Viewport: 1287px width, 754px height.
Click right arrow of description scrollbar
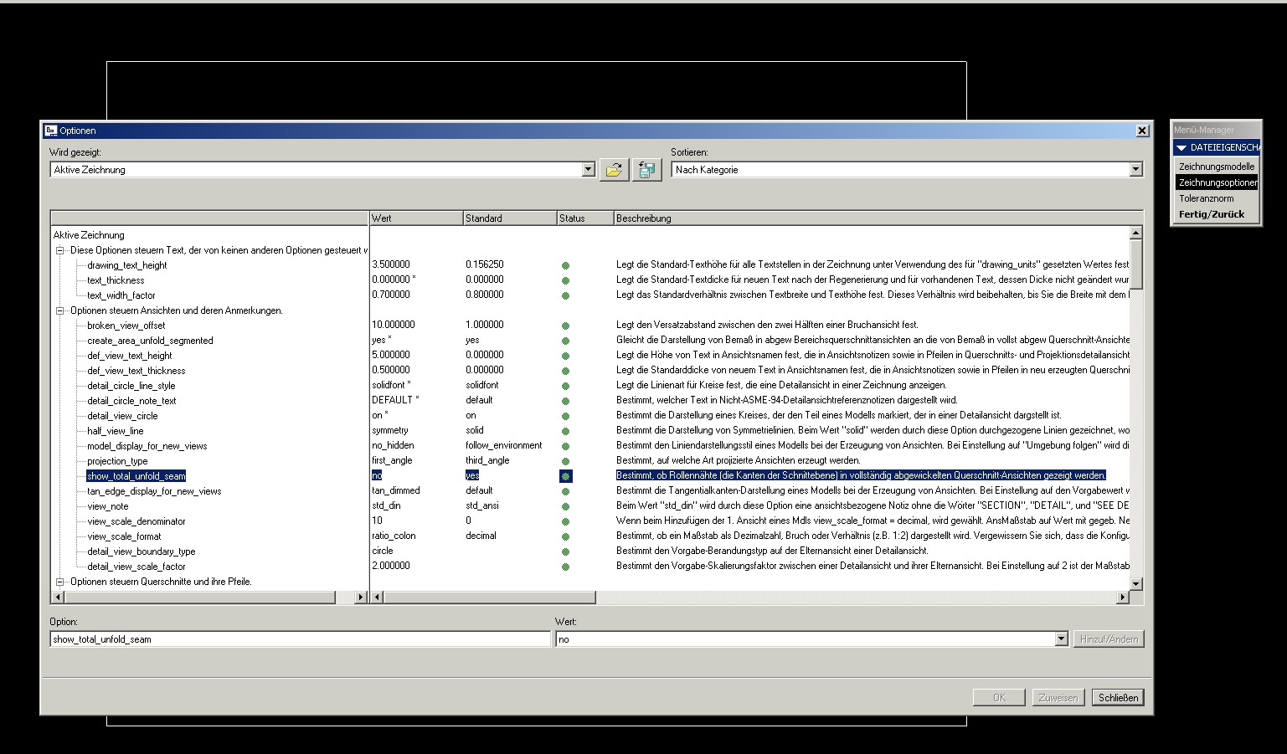(1122, 598)
